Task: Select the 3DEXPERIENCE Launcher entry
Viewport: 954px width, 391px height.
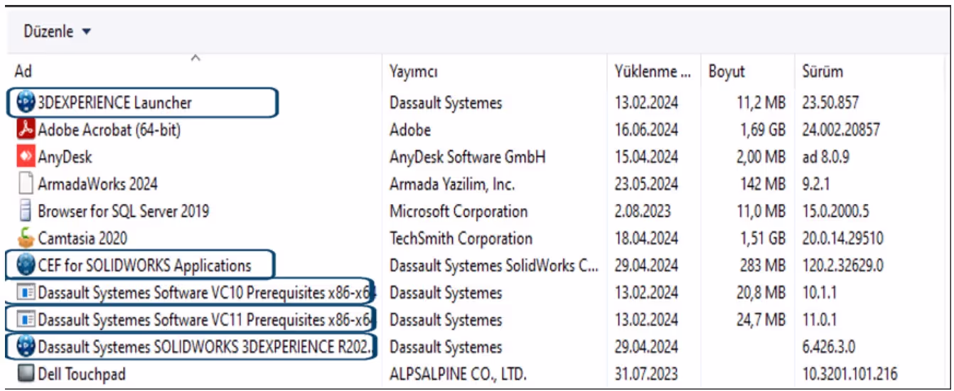Action: 114,102
